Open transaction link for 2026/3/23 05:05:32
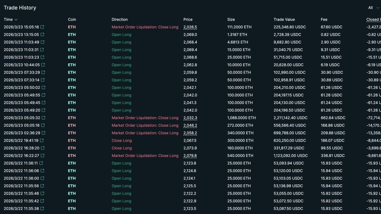381x214 pixels. pyautogui.click(x=44, y=118)
